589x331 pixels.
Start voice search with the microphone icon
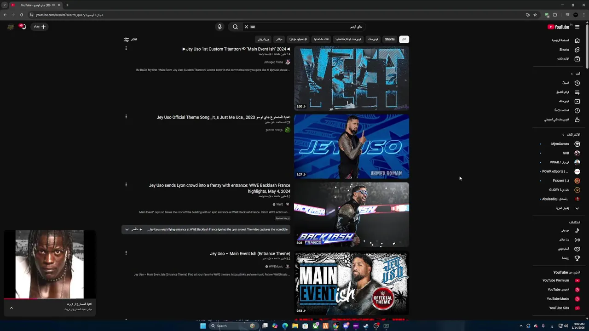pyautogui.click(x=219, y=27)
